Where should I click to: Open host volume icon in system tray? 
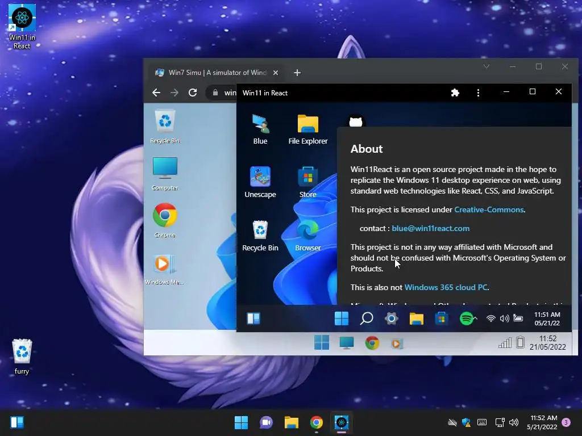(x=514, y=422)
